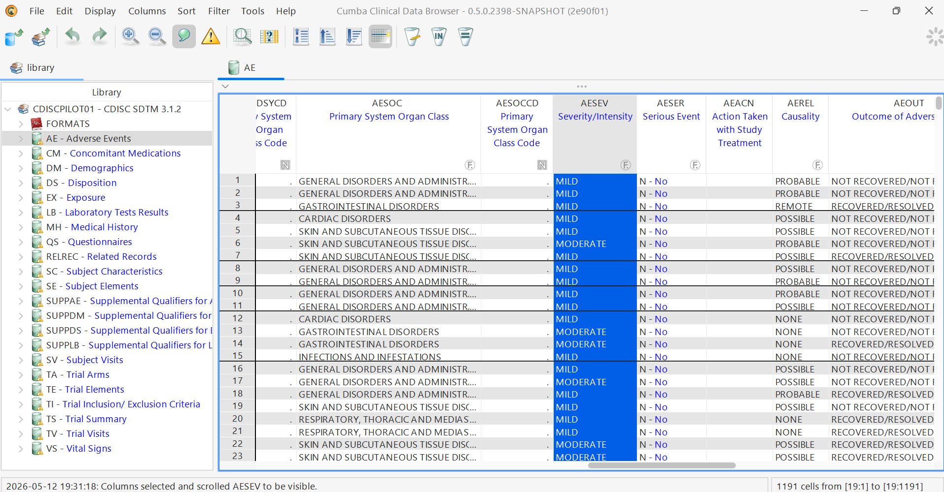Expand the FORMATS tree node
Viewport: 944px width, 492px height.
(21, 123)
